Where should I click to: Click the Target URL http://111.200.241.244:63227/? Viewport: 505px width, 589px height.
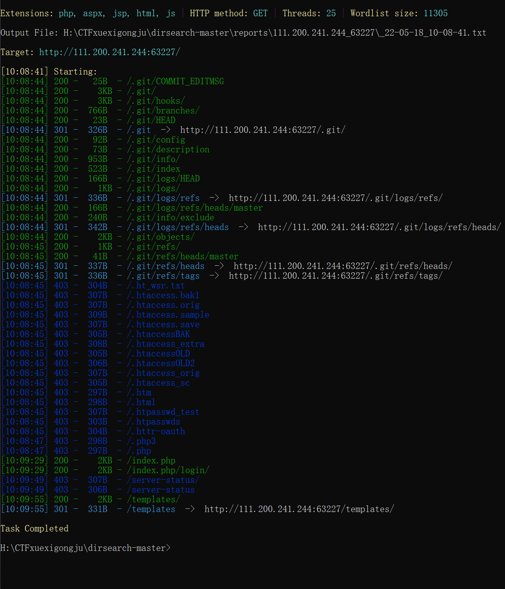pos(109,52)
